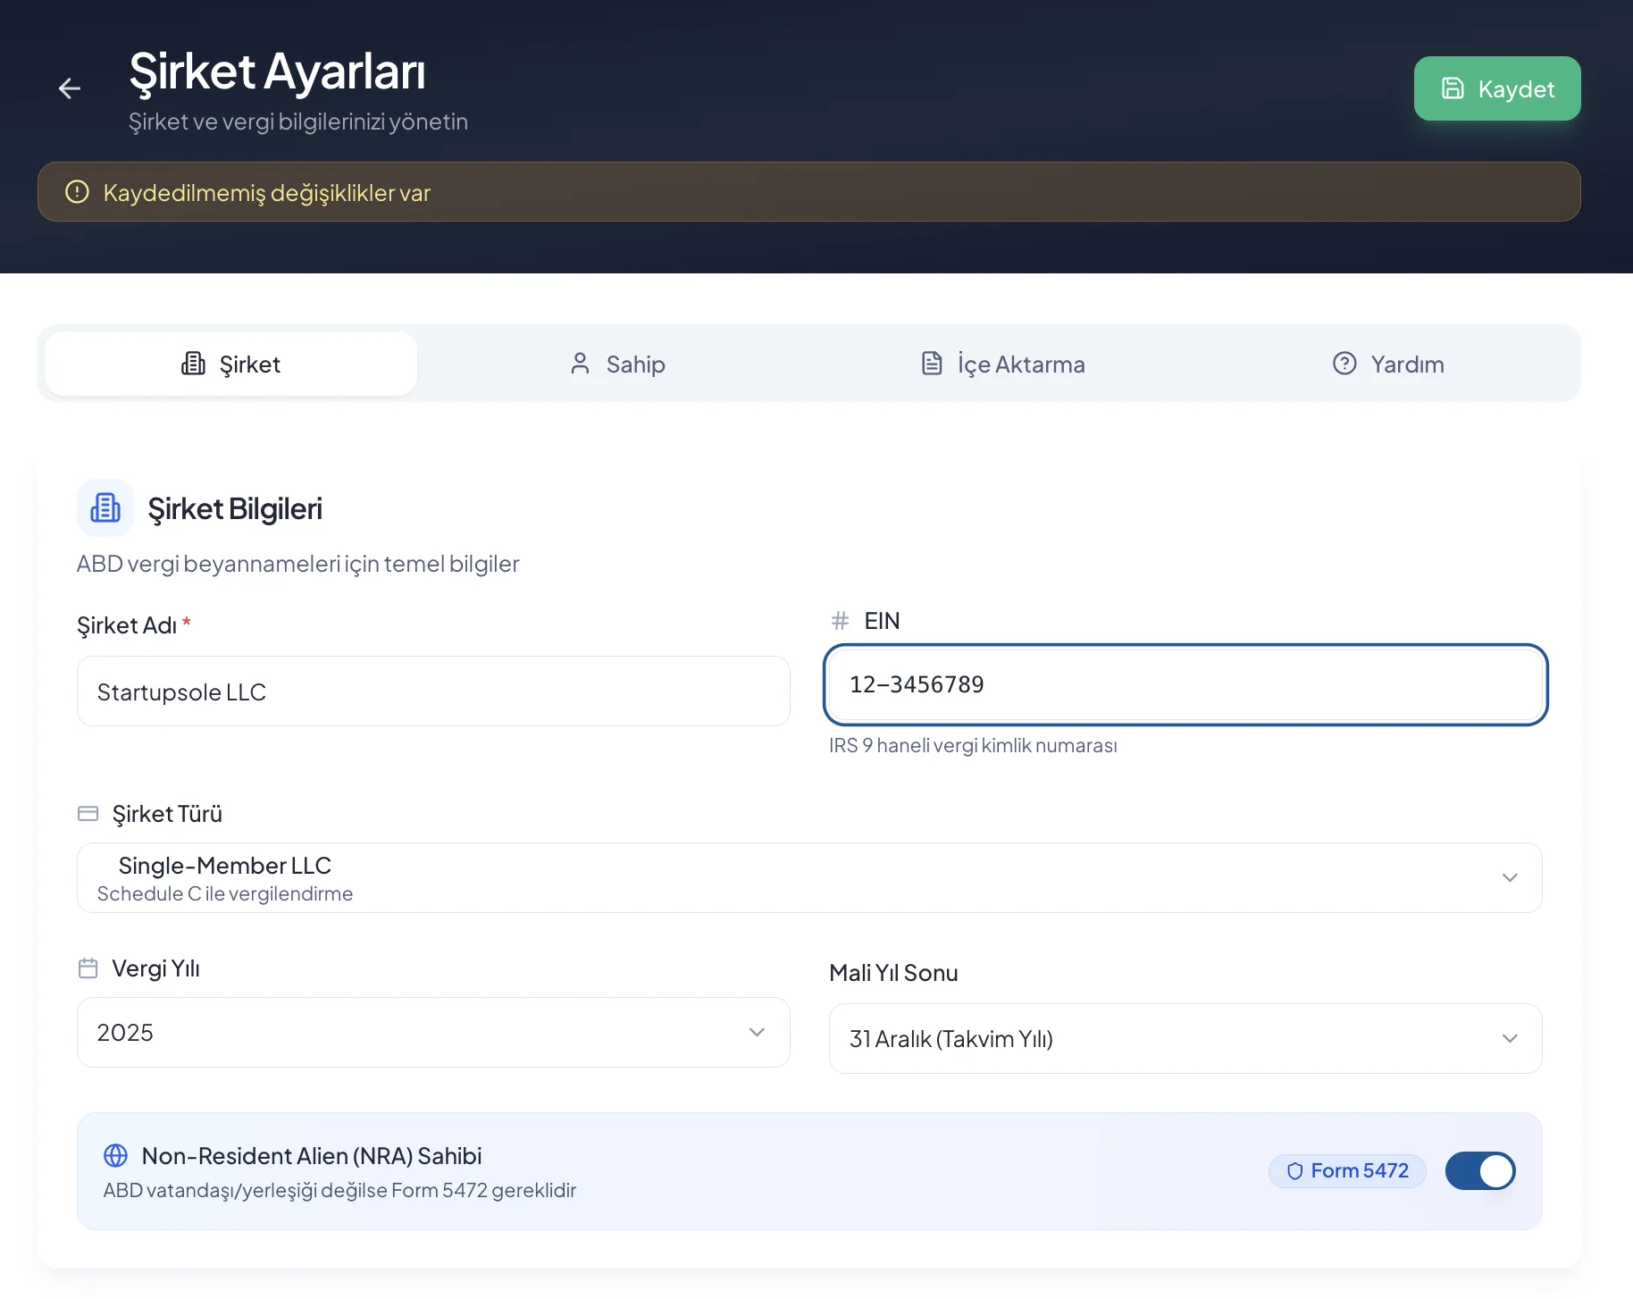Click the calendar icon beside Vergi Yılı
1633x1299 pixels.
click(x=88, y=968)
